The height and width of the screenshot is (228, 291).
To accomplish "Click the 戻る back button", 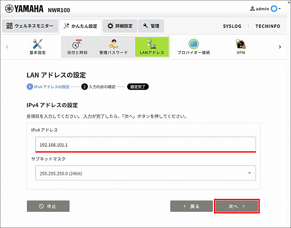I will (192, 206).
